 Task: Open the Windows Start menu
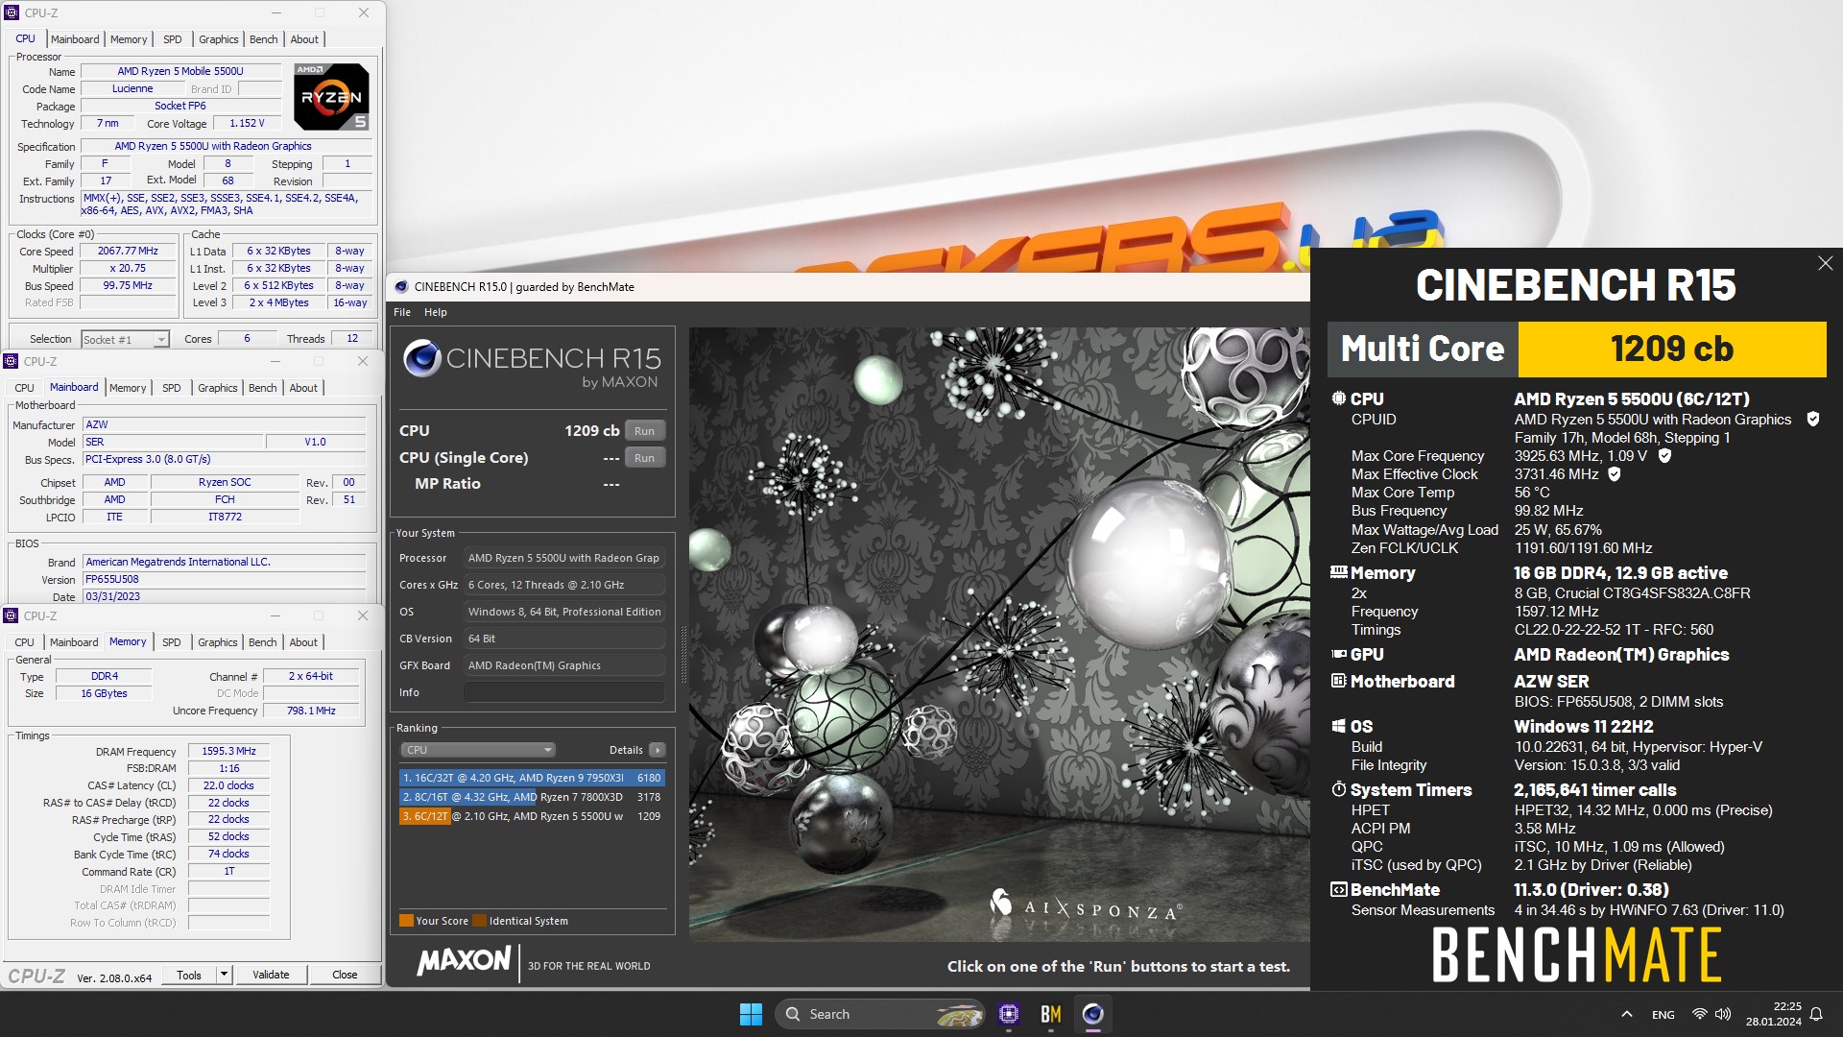[x=751, y=1014]
